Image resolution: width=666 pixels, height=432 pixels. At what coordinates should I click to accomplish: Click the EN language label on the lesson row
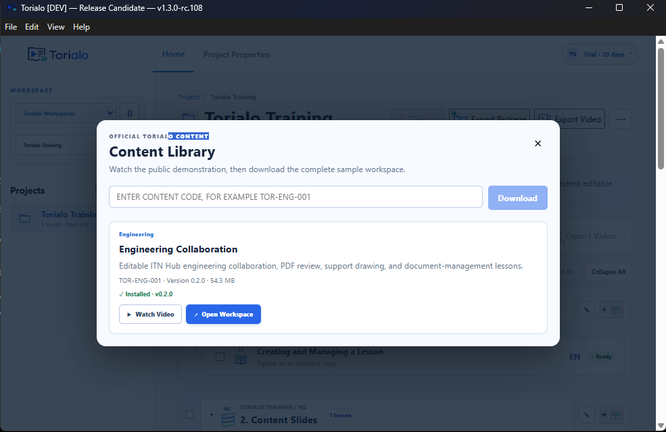(575, 357)
